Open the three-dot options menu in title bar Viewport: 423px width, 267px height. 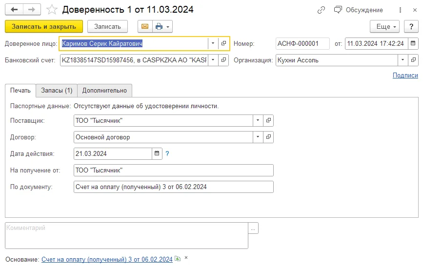[400, 10]
